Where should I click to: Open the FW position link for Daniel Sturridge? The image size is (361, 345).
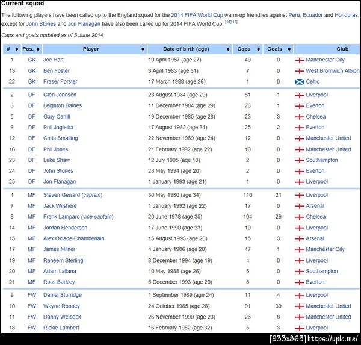[x=32, y=295]
